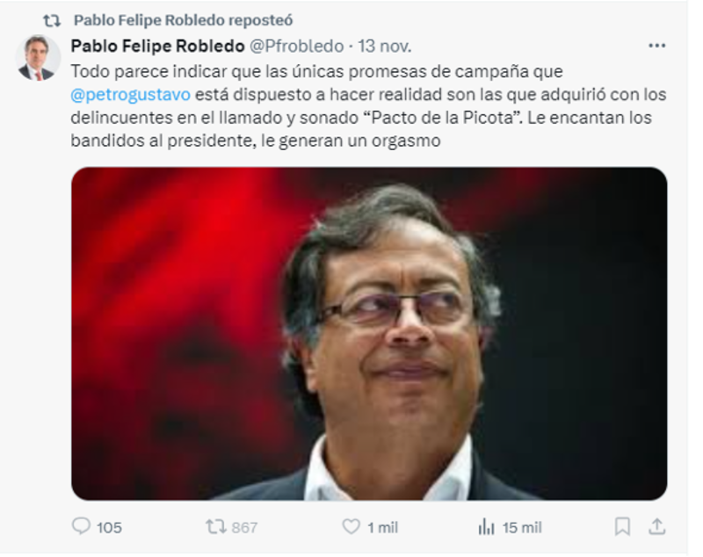Viewport: 703px width, 557px height.
Task: Open the attached photo of the man
Action: click(x=369, y=333)
